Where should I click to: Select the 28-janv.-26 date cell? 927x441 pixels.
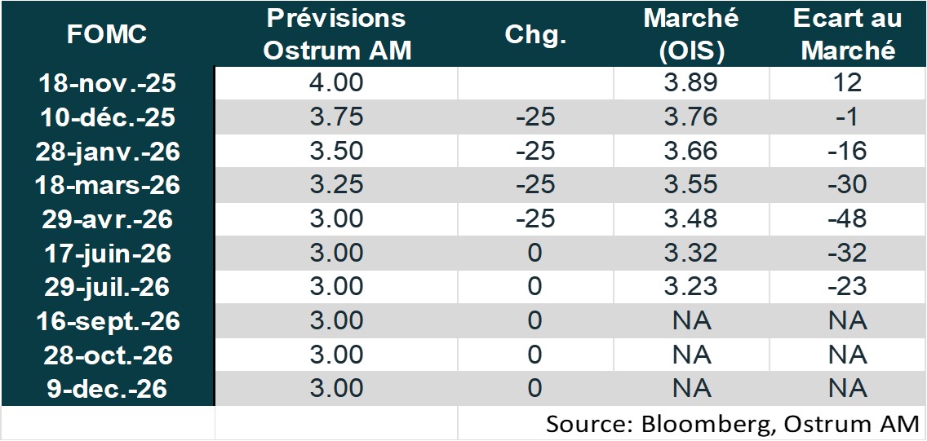click(x=107, y=152)
